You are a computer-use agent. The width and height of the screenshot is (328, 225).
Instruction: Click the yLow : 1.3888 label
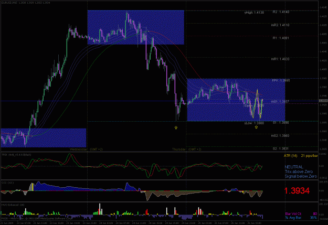pos(254,123)
